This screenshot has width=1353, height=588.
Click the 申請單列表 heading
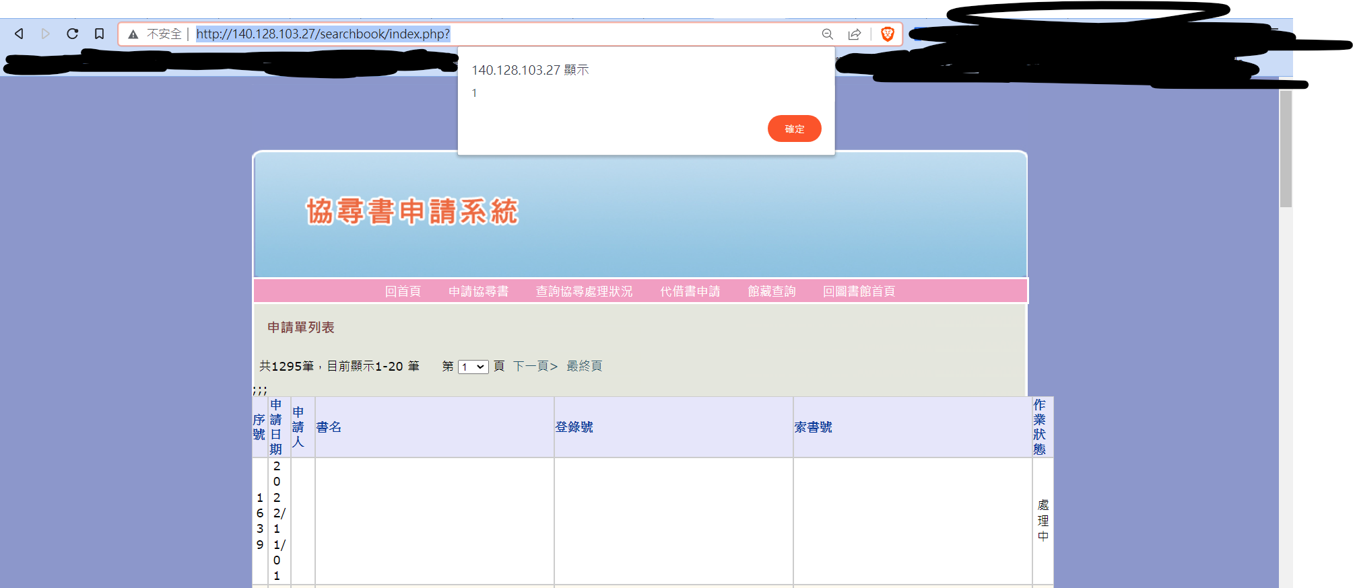tap(301, 328)
